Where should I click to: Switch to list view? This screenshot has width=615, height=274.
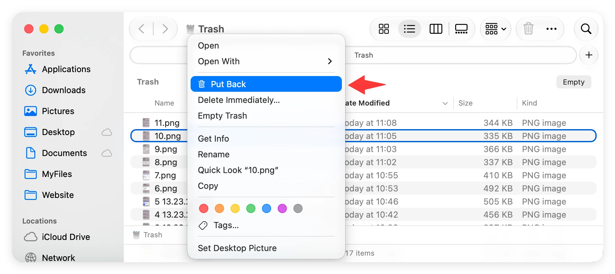tap(409, 29)
